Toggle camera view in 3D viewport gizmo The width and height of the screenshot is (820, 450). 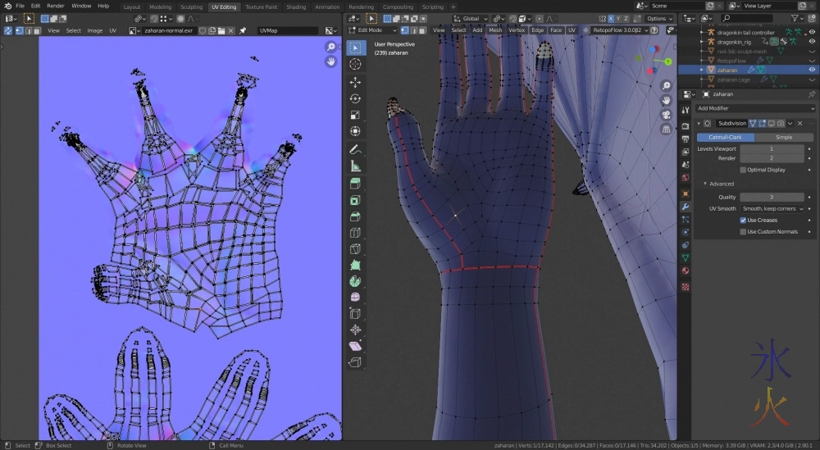point(667,114)
